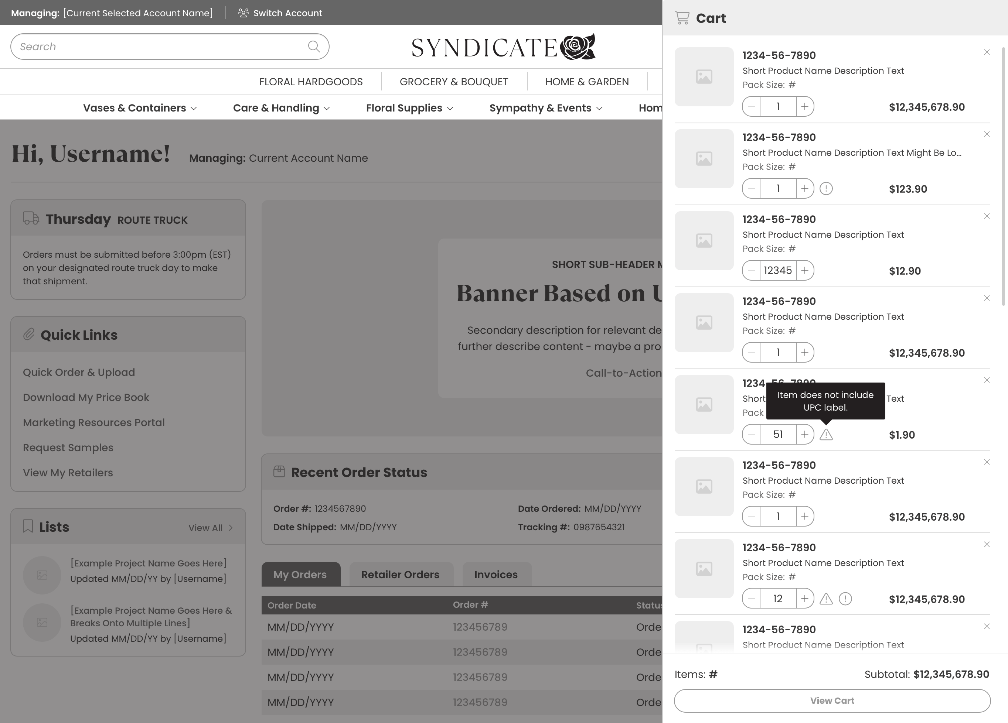Decrease quantity of 12345 quantity item

[x=751, y=270]
